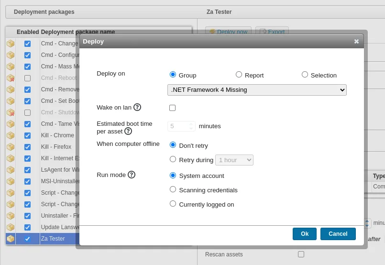385x265 pixels.
Task: Check enabled box for Cmd - Shutdown
Action: pyautogui.click(x=28, y=112)
